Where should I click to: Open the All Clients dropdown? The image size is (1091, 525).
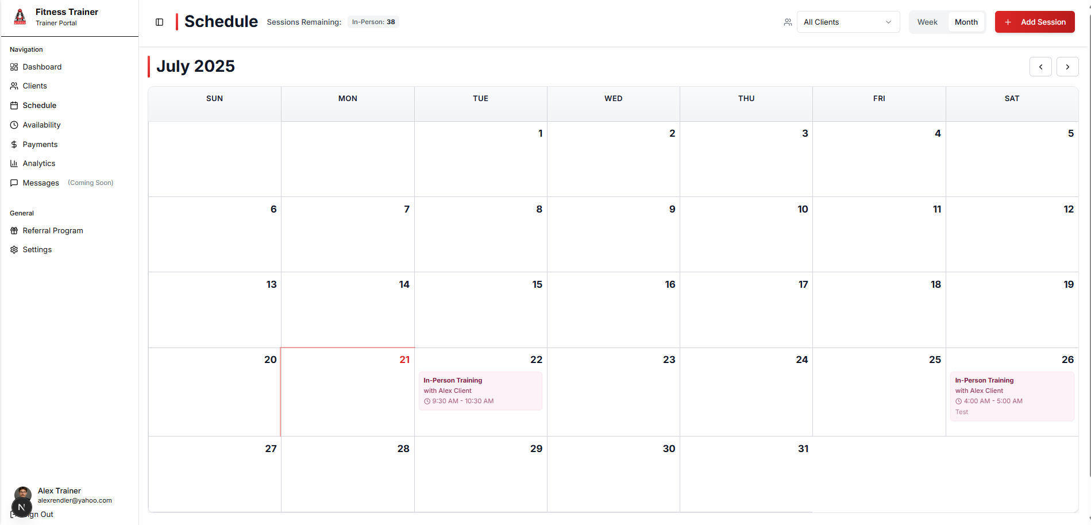[x=849, y=22]
